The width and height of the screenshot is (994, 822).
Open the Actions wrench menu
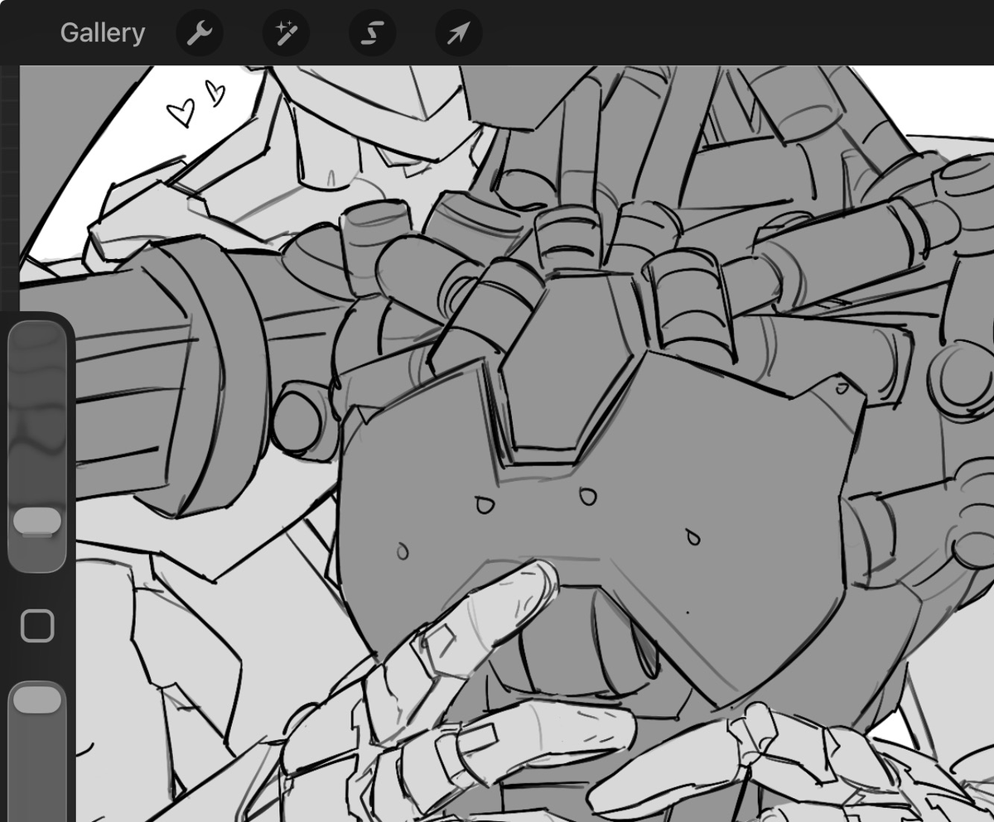point(200,33)
